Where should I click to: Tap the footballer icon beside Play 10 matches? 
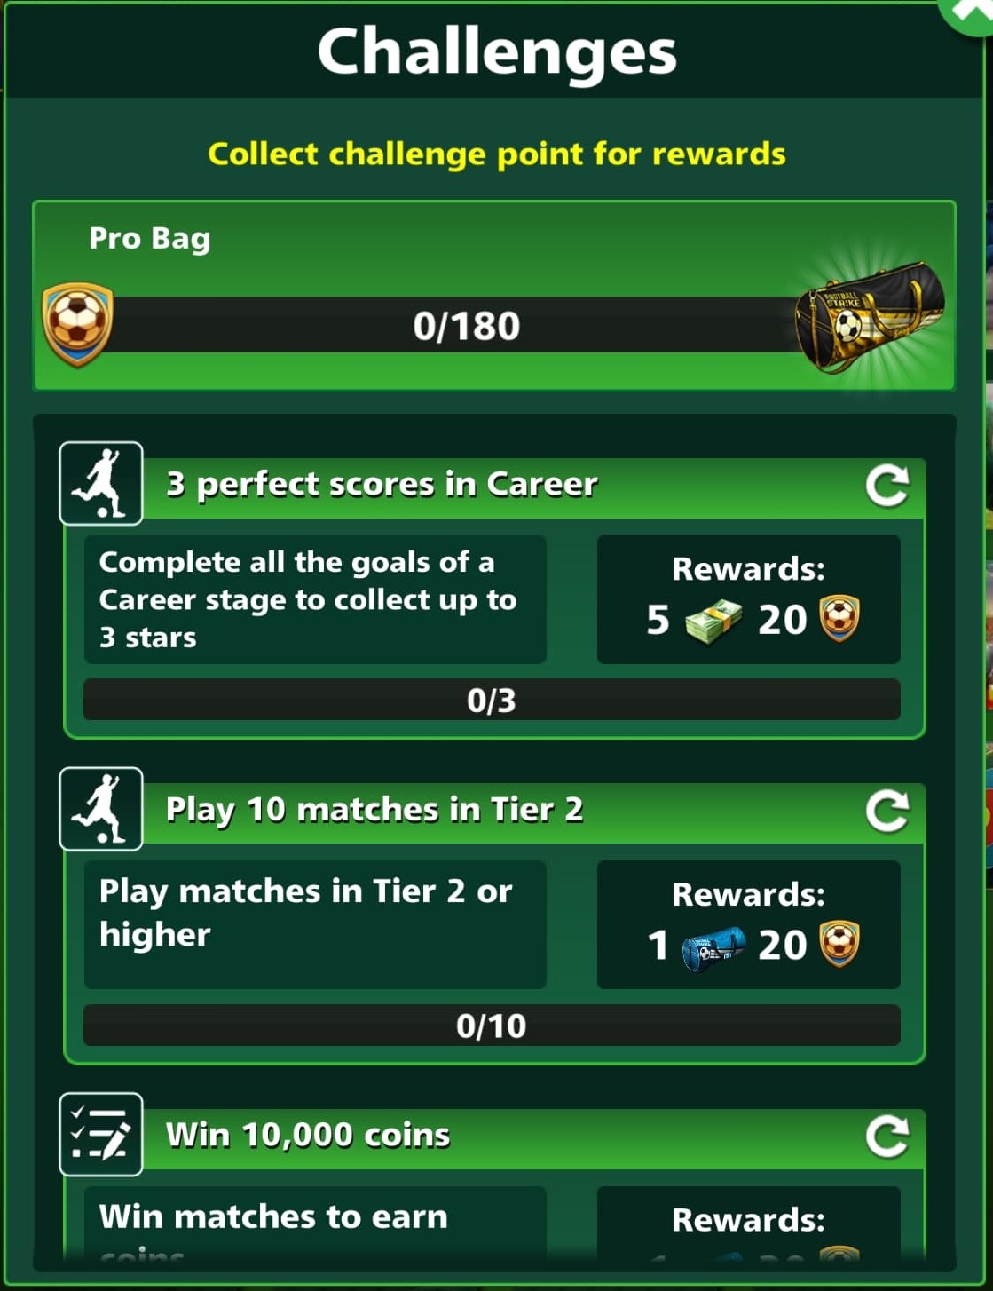pyautogui.click(x=101, y=809)
